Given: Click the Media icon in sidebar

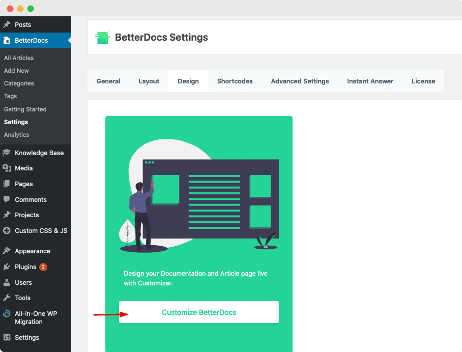Looking at the screenshot, I should tap(7, 168).
